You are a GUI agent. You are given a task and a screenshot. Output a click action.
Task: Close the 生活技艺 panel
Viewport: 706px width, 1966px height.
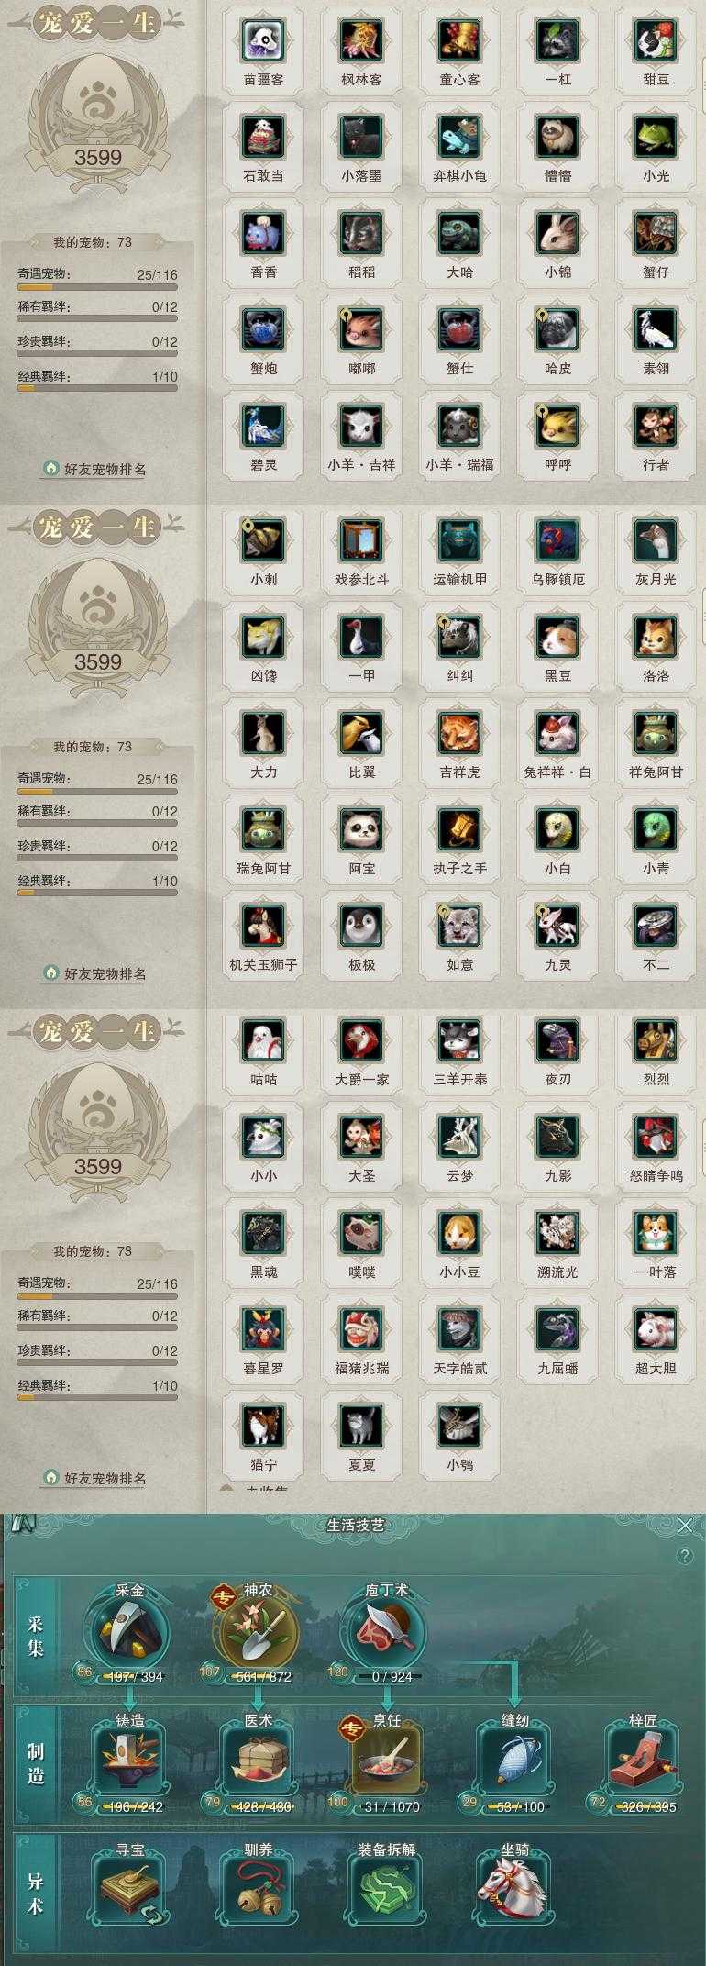coord(685,1525)
